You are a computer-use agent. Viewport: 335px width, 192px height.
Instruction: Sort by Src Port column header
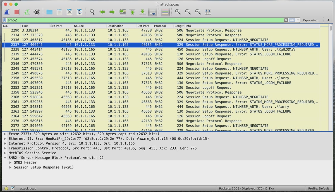click(61, 26)
